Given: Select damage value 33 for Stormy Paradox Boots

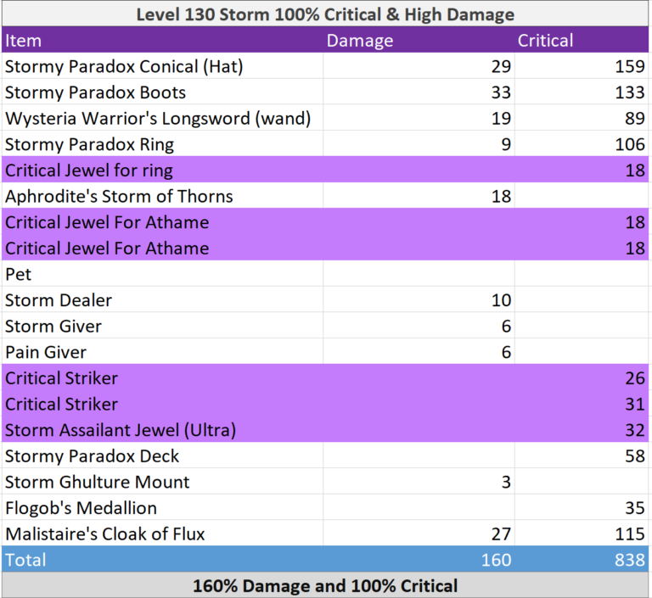Looking at the screenshot, I should coord(419,92).
